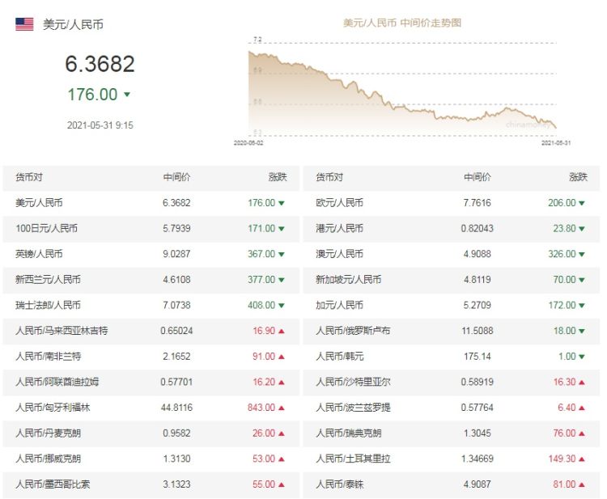Click the right 涨跌 column header
Viewport: 607px width, 499px height.
click(x=578, y=177)
